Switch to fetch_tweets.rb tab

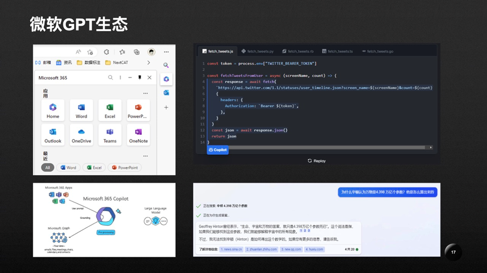298,51
